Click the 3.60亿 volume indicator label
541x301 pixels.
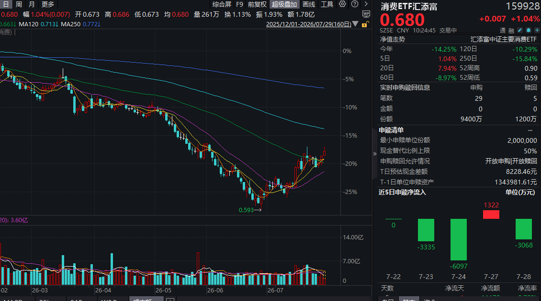(x=19, y=220)
